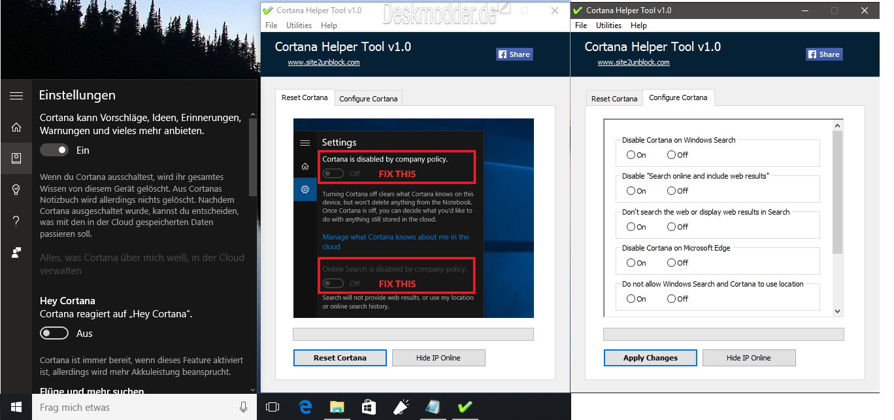This screenshot has height=420, width=894.
Task: Click Facebook Share in right Cortana Helper window
Action: point(824,54)
